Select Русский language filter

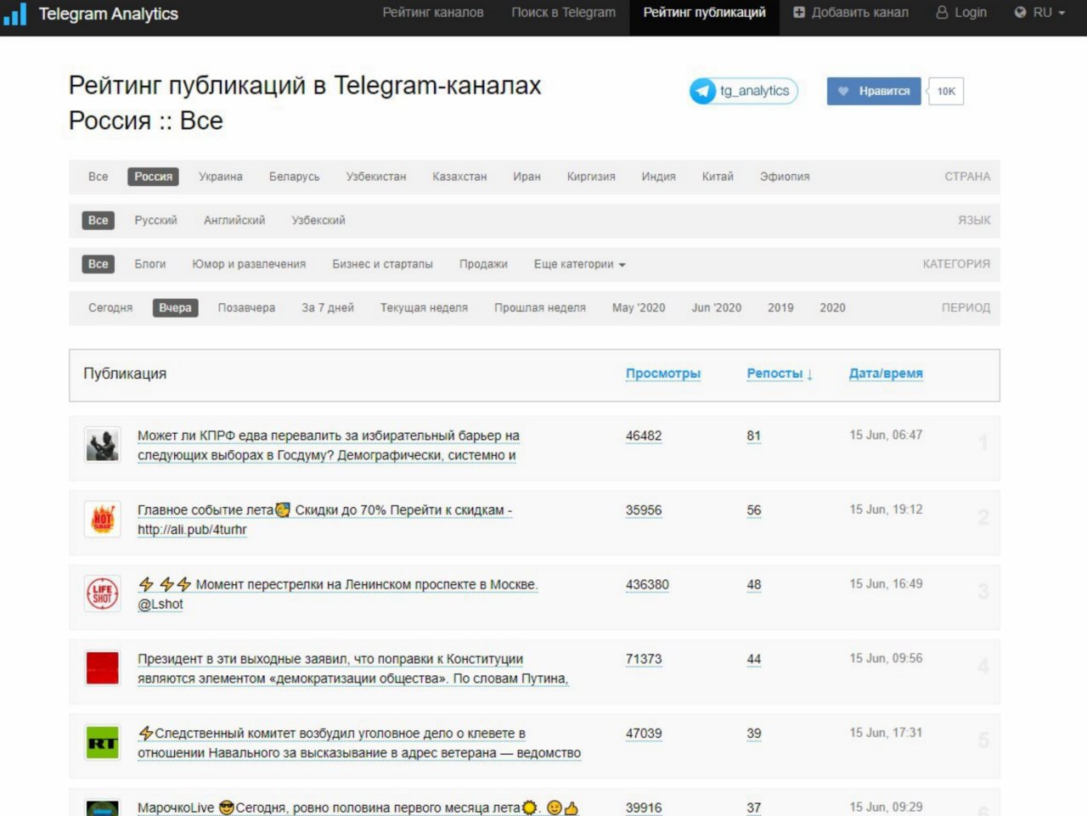coord(156,220)
